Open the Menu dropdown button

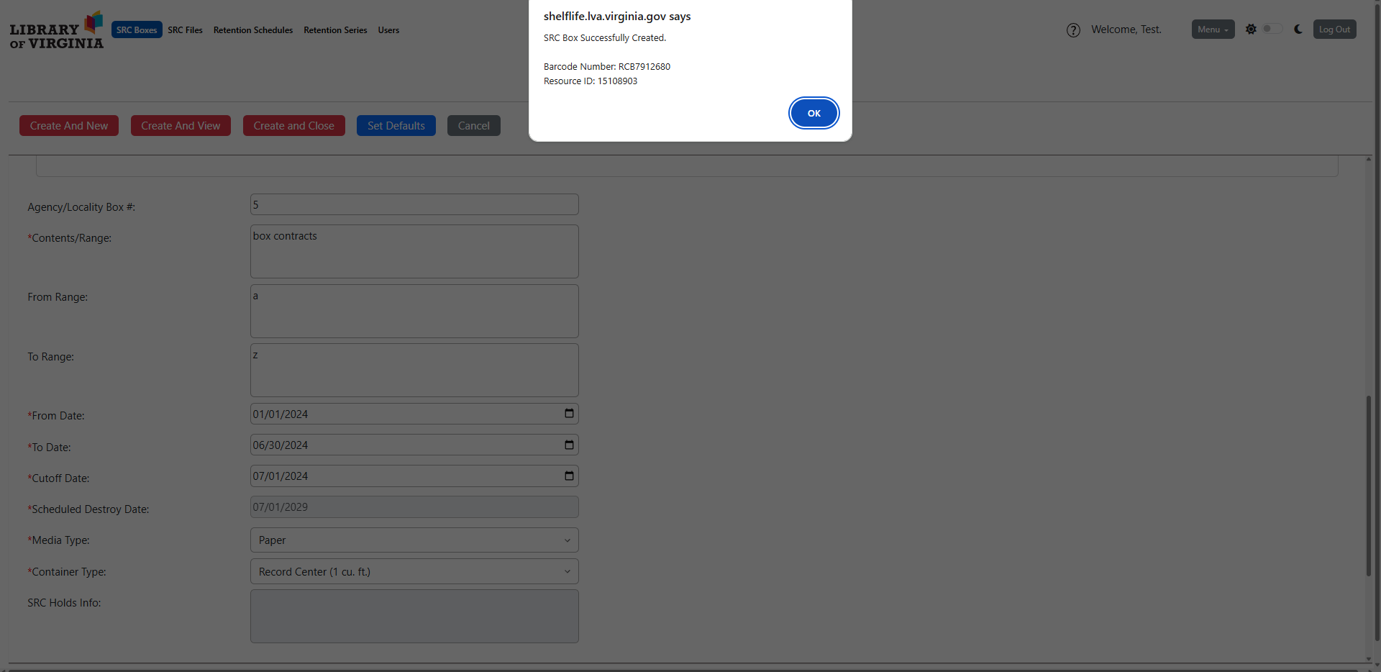tap(1213, 29)
